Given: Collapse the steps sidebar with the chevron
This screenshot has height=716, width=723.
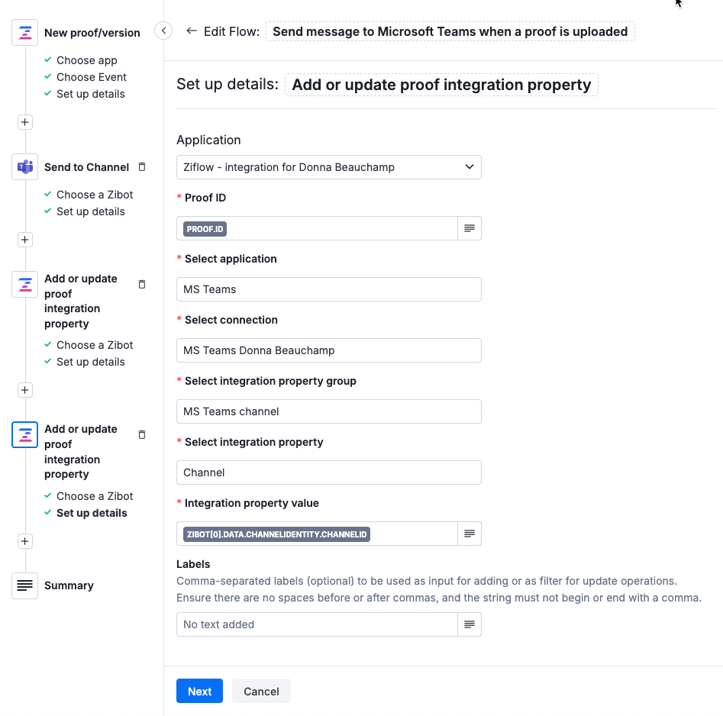Looking at the screenshot, I should pyautogui.click(x=163, y=30).
